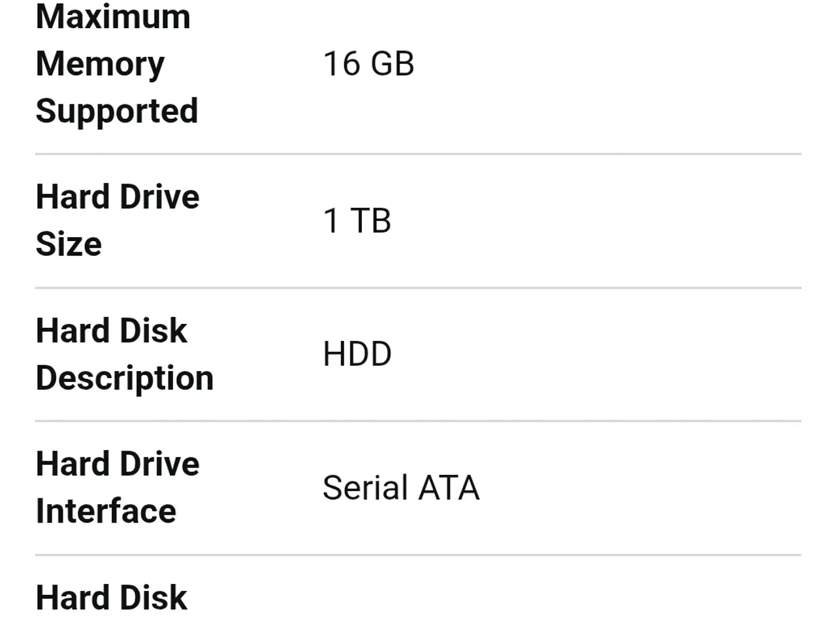Click the divider line below Hard Drive Interface
Screen dimensions: 836x627
tap(418, 555)
